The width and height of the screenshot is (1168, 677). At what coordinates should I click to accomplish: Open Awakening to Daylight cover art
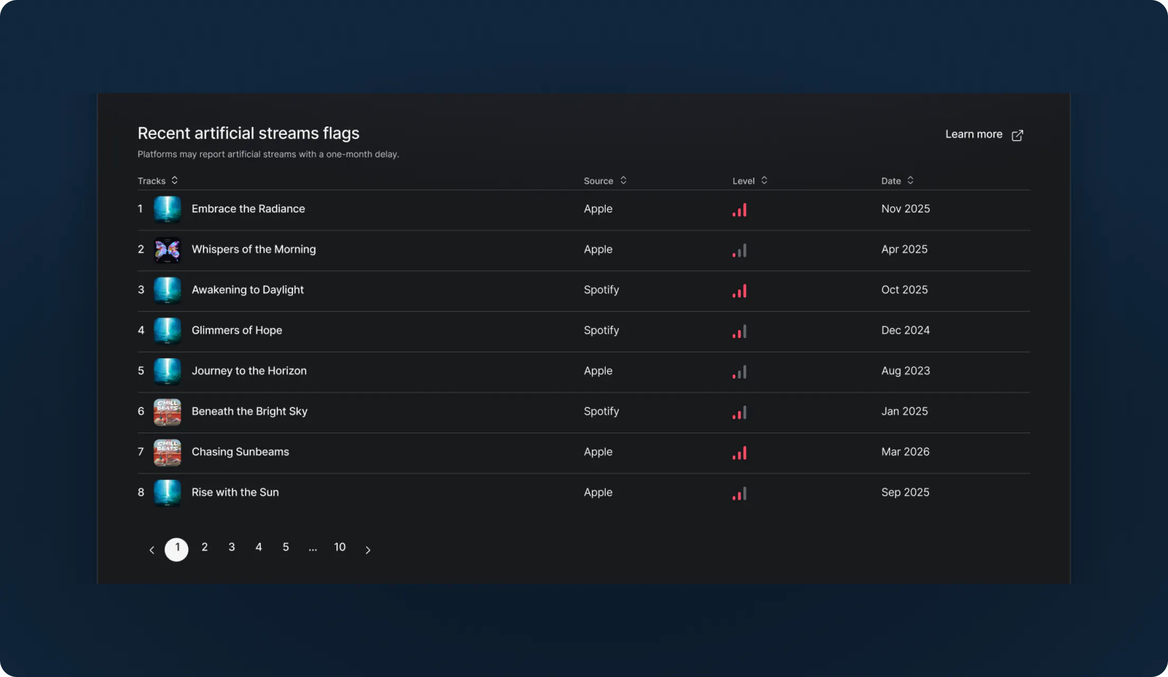[x=167, y=290]
